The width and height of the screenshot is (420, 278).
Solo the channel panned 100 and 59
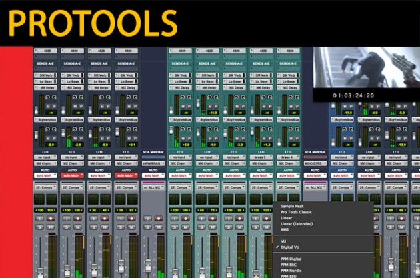(229, 227)
